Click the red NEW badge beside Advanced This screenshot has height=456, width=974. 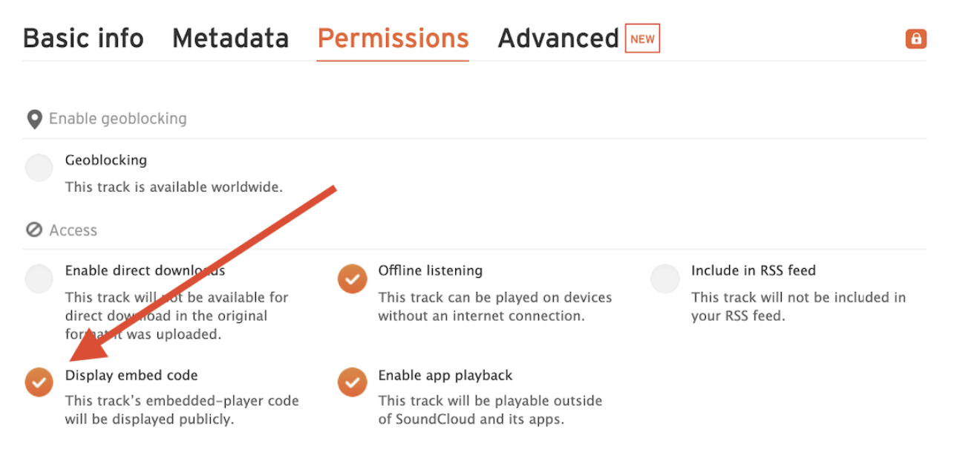[x=642, y=39]
